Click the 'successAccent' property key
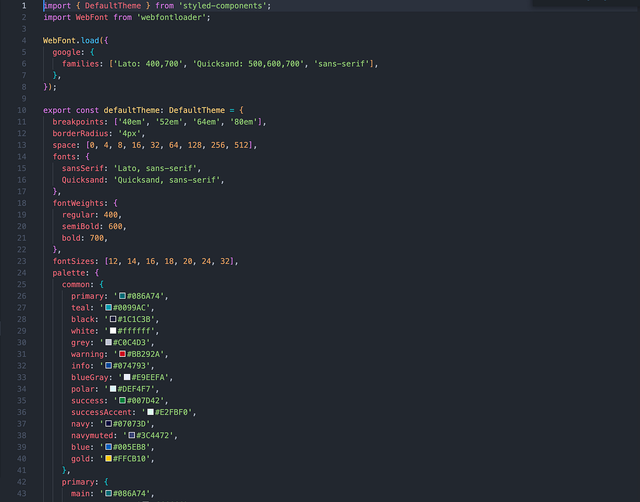The image size is (640, 502). [x=101, y=412]
